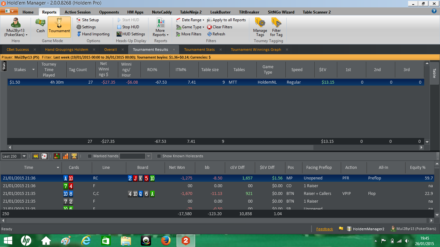This screenshot has width=440, height=247.
Task: Open Filter for Tag
Action: [276, 27]
